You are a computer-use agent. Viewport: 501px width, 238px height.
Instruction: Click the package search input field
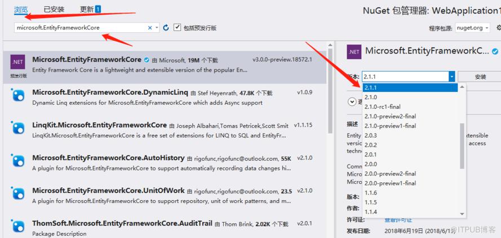[x=81, y=28]
